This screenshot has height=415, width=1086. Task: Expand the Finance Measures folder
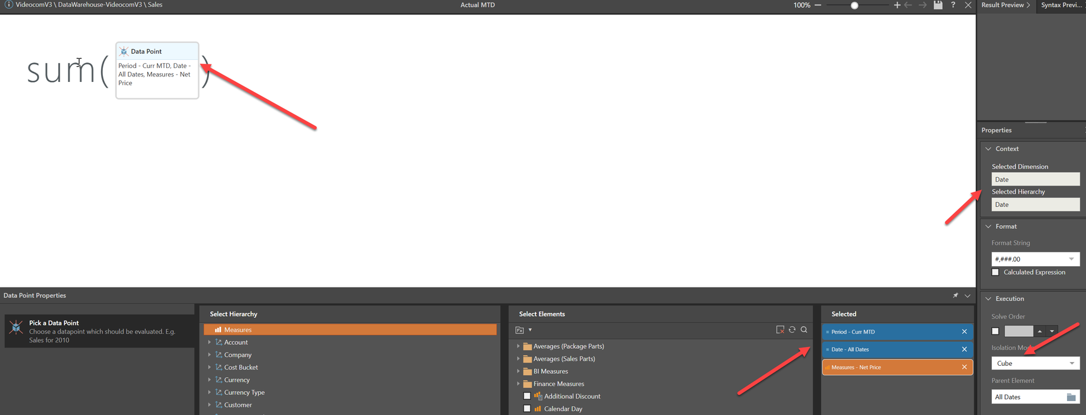tap(518, 383)
